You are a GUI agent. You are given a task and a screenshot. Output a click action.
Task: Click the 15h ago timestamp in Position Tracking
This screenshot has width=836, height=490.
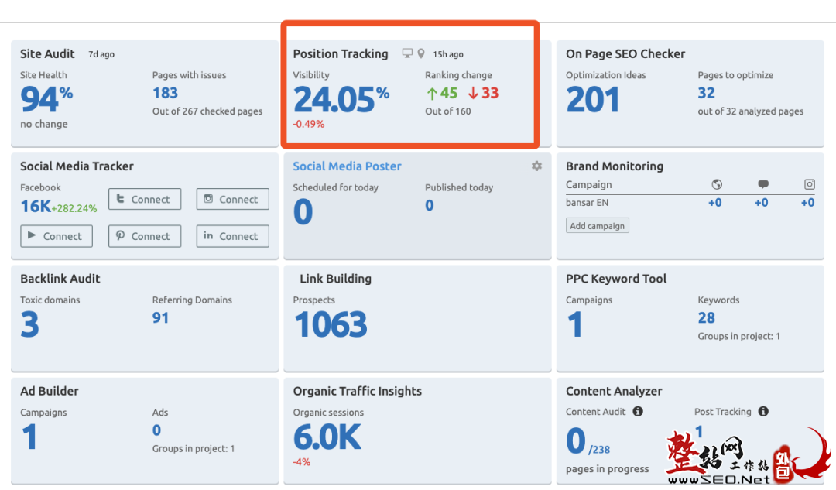coord(448,54)
